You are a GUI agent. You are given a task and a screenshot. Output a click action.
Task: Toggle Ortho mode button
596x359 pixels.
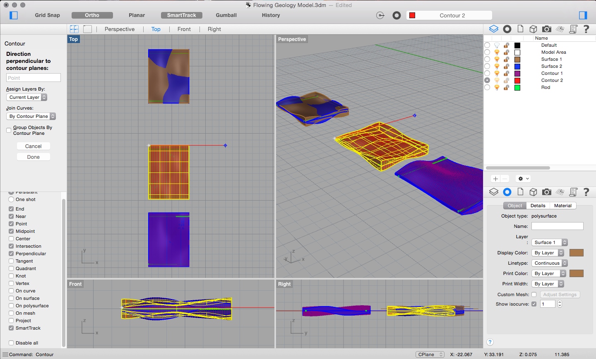point(92,15)
